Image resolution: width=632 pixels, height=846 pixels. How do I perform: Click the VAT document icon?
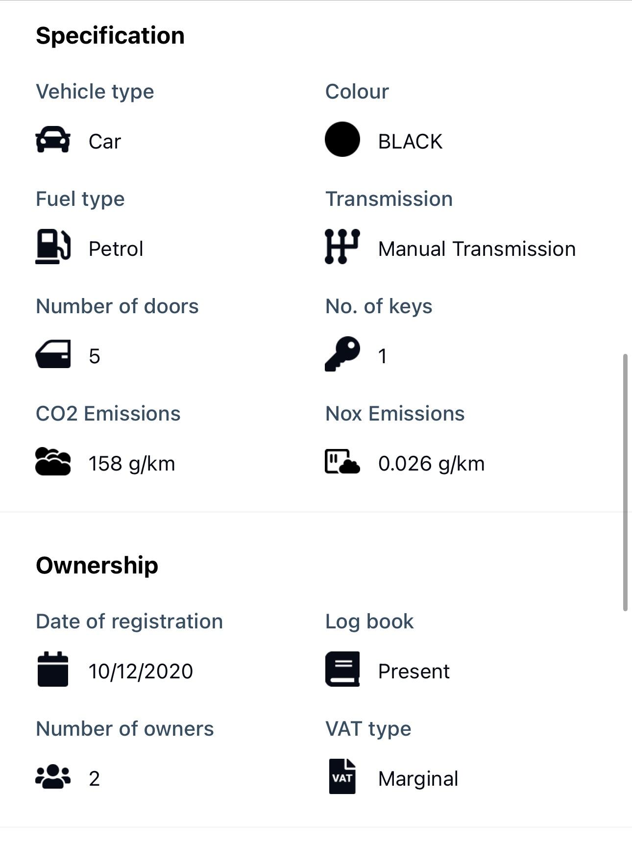pyautogui.click(x=342, y=776)
